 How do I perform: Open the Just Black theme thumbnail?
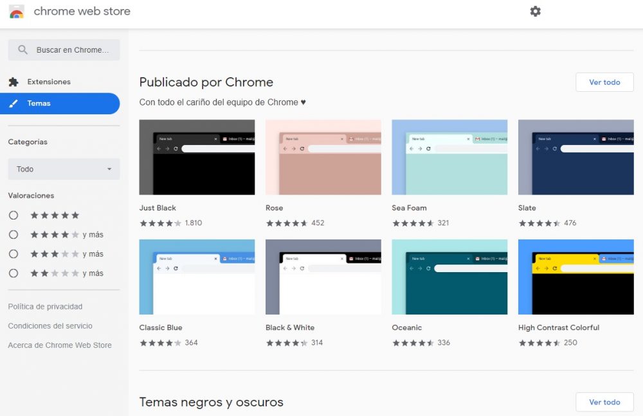(197, 157)
